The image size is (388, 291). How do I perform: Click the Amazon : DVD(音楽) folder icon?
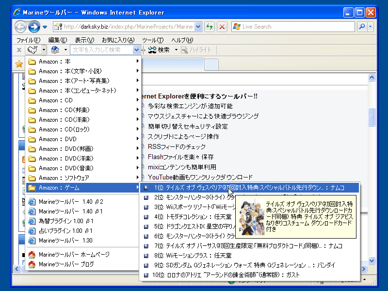tap(32, 168)
